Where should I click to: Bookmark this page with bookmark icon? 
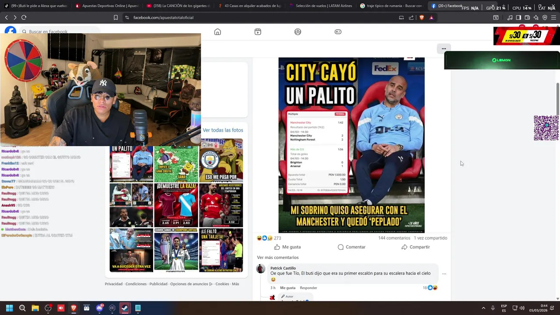pyautogui.click(x=115, y=17)
